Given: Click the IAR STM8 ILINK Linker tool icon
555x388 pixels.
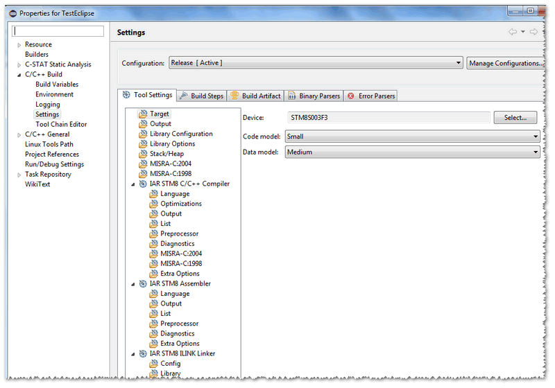Looking at the screenshot, I should [x=143, y=353].
